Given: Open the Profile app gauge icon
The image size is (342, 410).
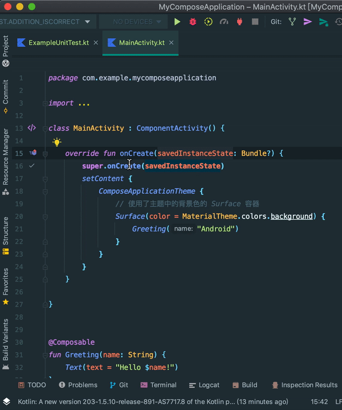Looking at the screenshot, I should [x=224, y=22].
